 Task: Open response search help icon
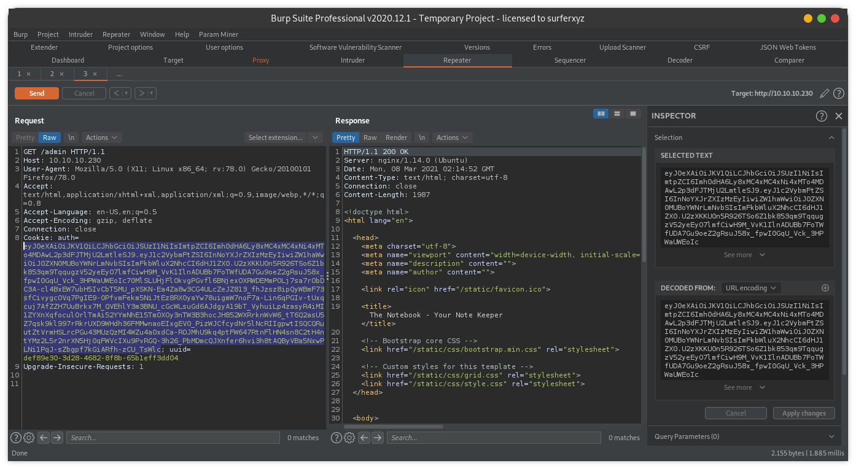[337, 438]
